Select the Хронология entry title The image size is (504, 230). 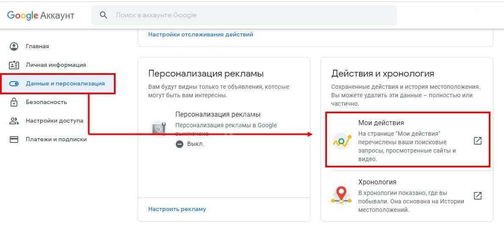(377, 182)
